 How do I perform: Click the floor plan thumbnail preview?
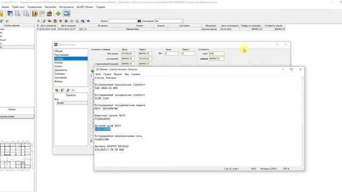[17, 155]
